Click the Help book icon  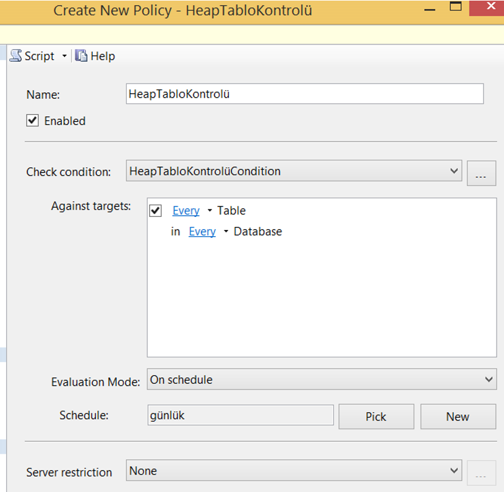click(81, 56)
